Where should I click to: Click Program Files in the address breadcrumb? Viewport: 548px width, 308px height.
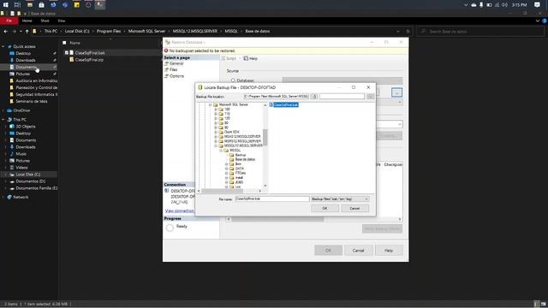[x=109, y=32]
